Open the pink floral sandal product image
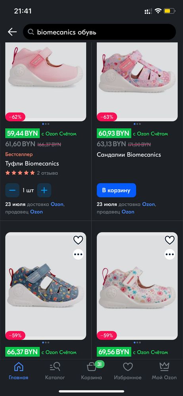183x396 pixels. 137,82
